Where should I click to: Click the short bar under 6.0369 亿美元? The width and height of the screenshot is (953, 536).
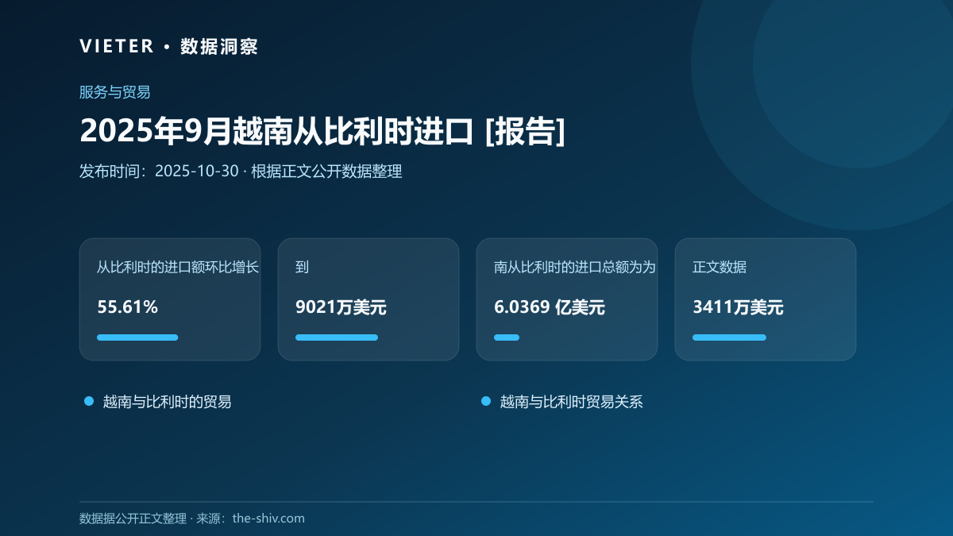coord(507,337)
